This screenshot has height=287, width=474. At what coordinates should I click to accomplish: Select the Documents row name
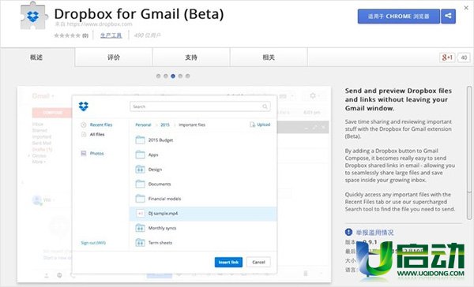click(x=160, y=184)
